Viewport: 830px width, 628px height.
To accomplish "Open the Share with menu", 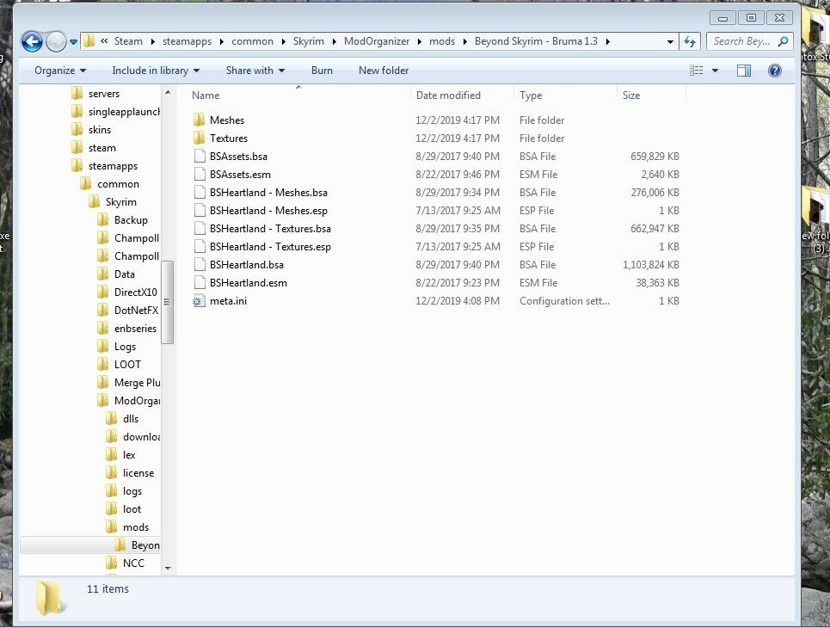I will coord(255,71).
